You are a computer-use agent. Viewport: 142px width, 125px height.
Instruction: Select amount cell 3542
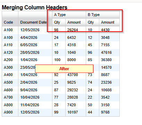(x=109, y=97)
